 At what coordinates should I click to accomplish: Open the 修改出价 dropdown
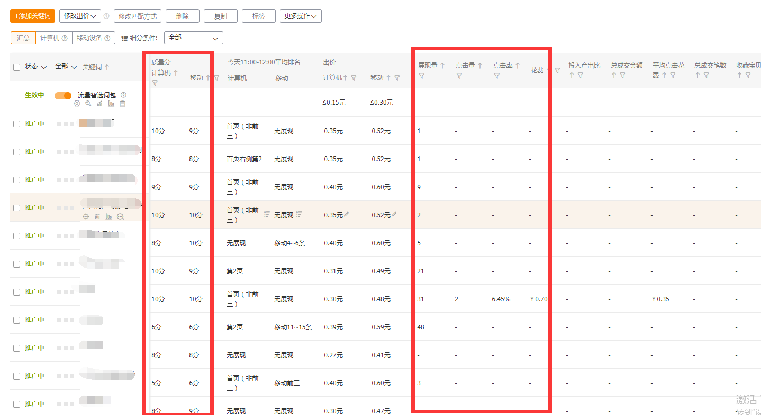pyautogui.click(x=80, y=16)
